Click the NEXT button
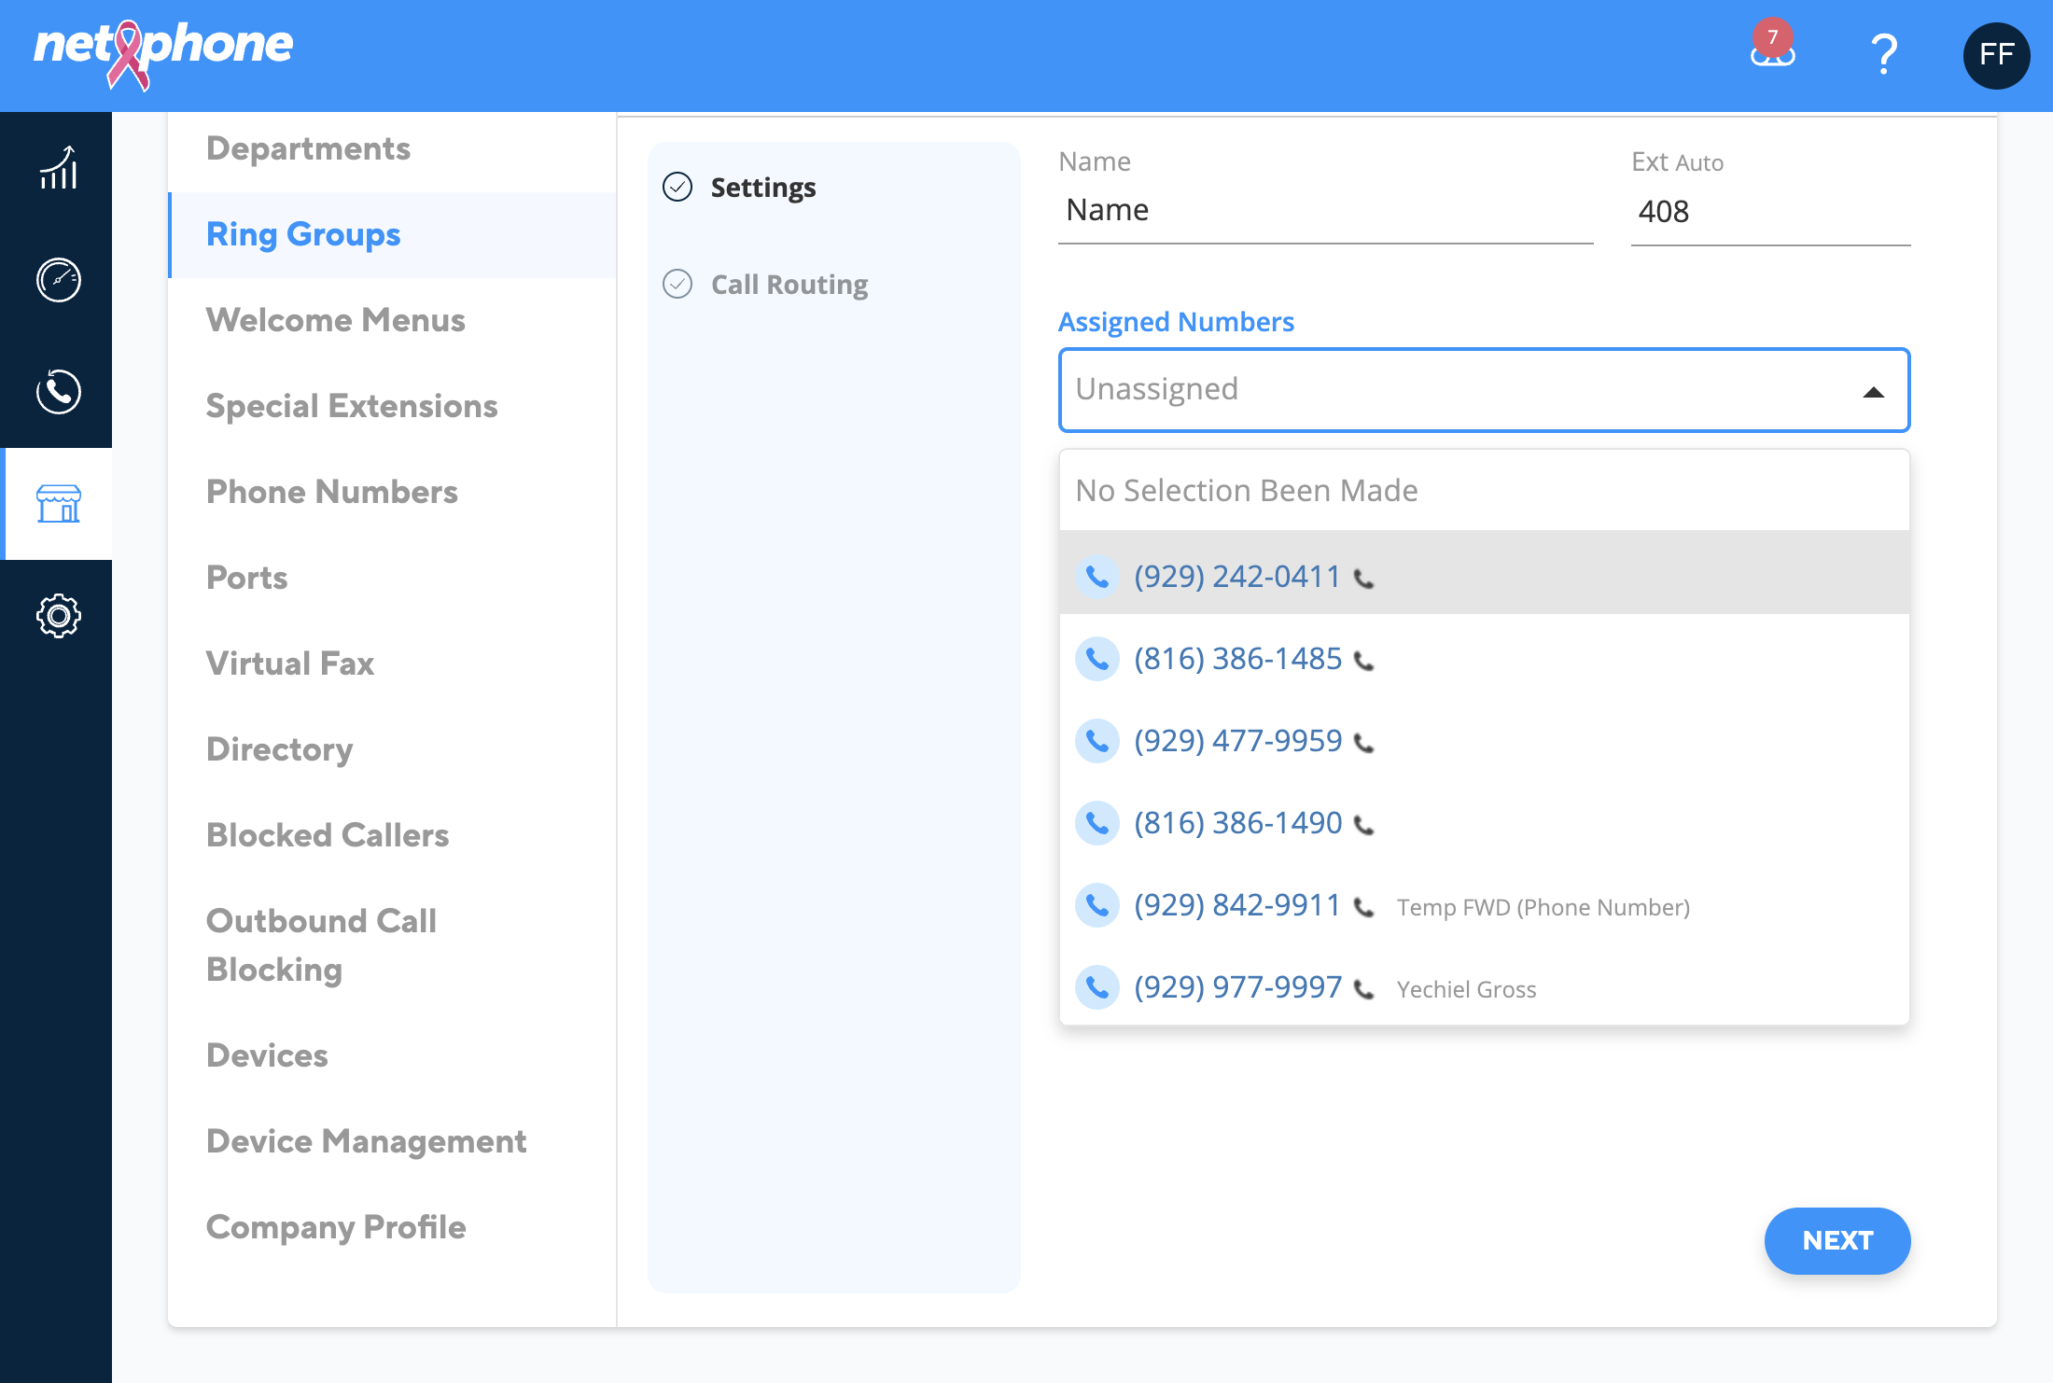The width and height of the screenshot is (2053, 1383). tap(1837, 1241)
